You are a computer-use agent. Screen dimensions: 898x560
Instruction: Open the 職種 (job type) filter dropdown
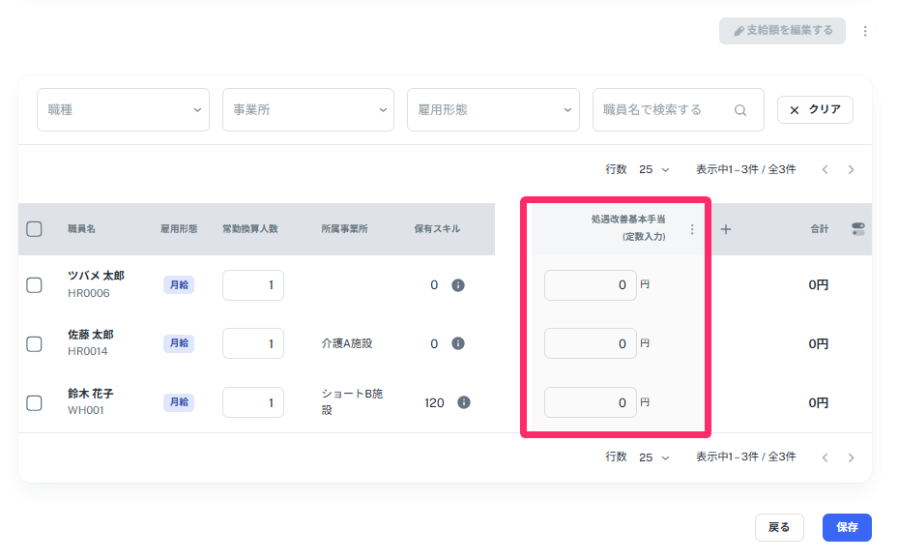pyautogui.click(x=123, y=109)
